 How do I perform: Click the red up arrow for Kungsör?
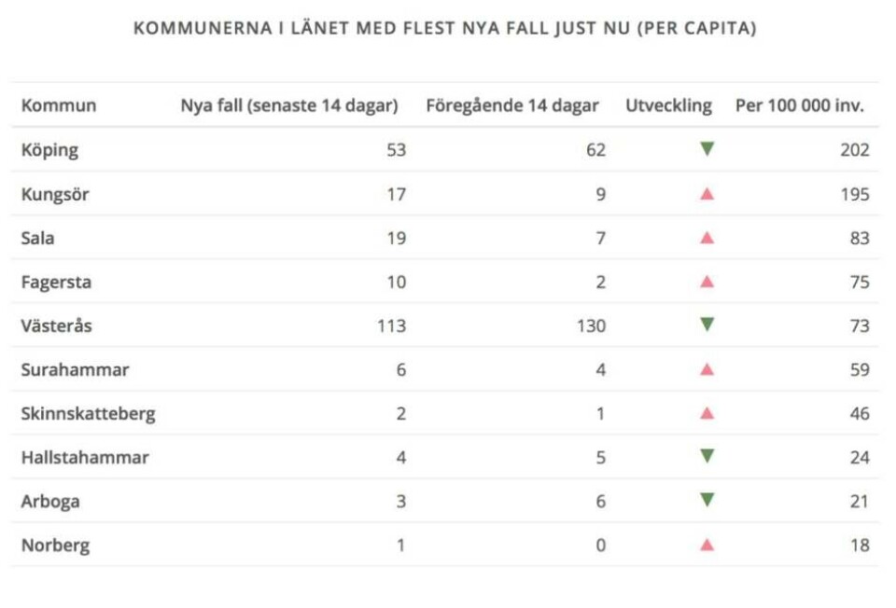(707, 194)
